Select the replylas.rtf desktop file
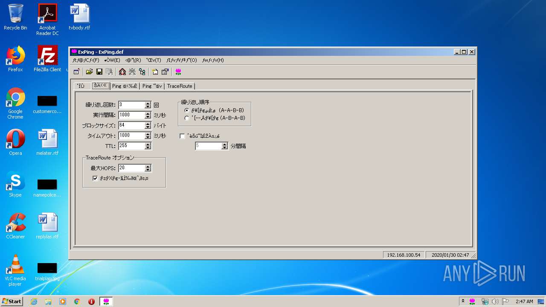 [x=47, y=226]
